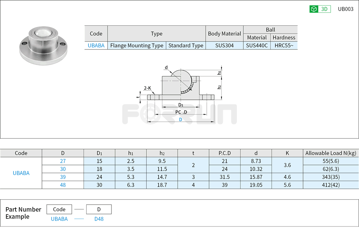Click the K value 4.6 cell
This screenshot has height=228, width=359.
287,177
